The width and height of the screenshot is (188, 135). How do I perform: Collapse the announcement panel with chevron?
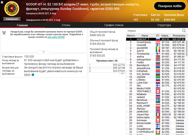[x=44, y=52]
